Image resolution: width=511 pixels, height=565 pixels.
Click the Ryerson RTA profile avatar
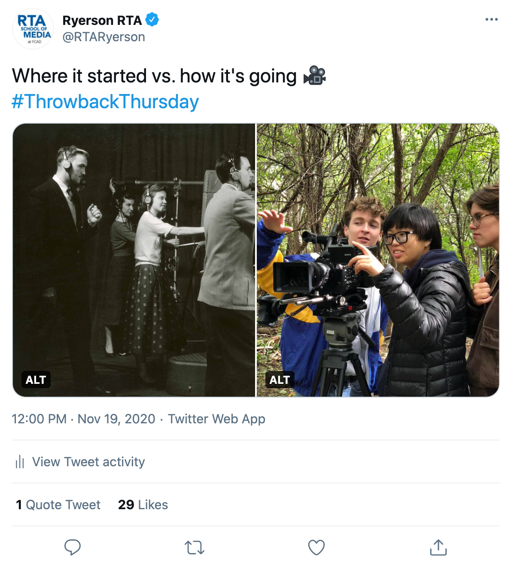[33, 29]
